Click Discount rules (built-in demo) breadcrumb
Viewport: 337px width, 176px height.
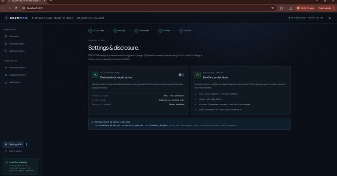point(54,18)
